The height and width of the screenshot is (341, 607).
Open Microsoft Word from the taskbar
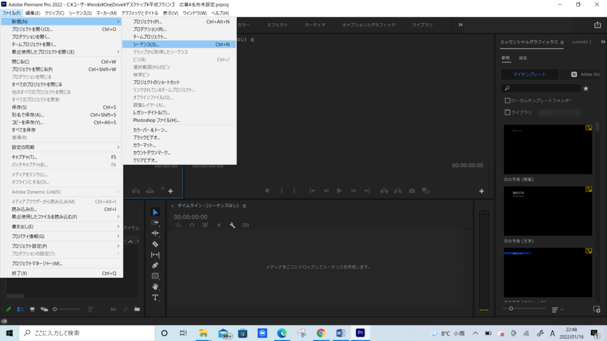tap(341, 333)
